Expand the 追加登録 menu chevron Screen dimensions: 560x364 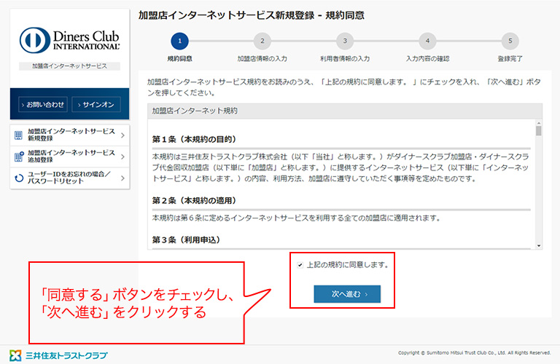[x=122, y=157]
